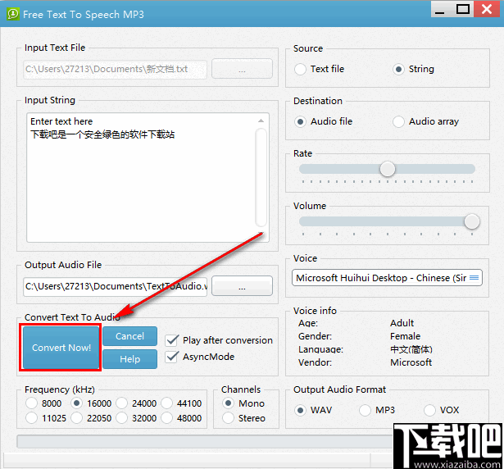The image size is (504, 469).
Task: Click the conversion progress bar
Action: [x=205, y=442]
